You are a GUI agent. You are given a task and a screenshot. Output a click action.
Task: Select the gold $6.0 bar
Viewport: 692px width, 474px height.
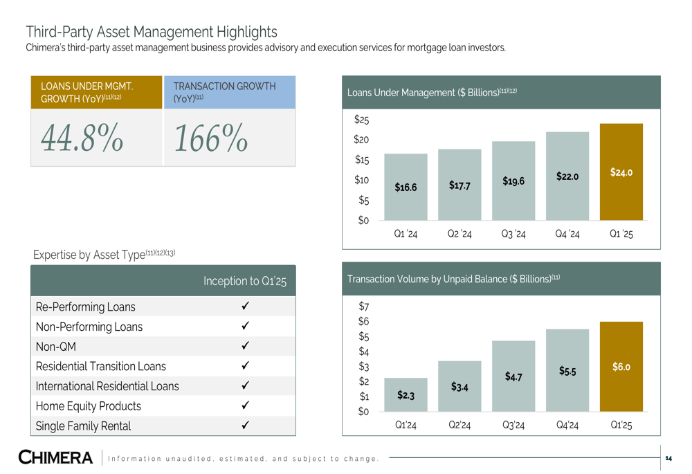click(621, 367)
